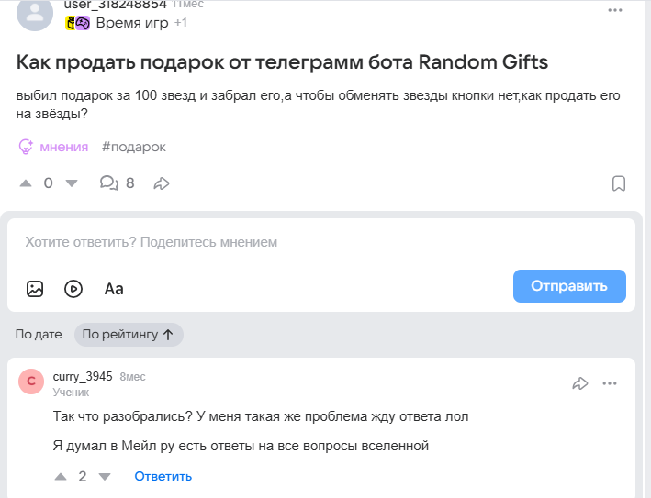Upvote curry_3945's comment
Viewport: 651px width, 498px height.
[61, 476]
